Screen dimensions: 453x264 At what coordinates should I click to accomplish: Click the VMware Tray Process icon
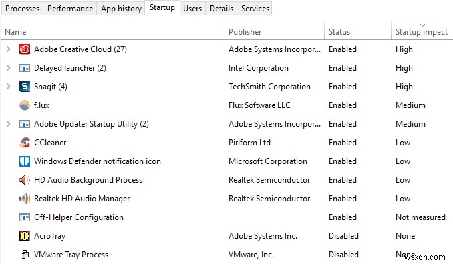point(25,255)
